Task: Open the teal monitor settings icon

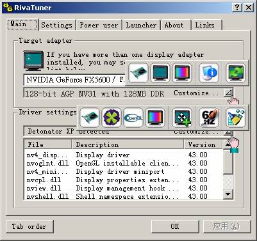Action: [160, 73]
